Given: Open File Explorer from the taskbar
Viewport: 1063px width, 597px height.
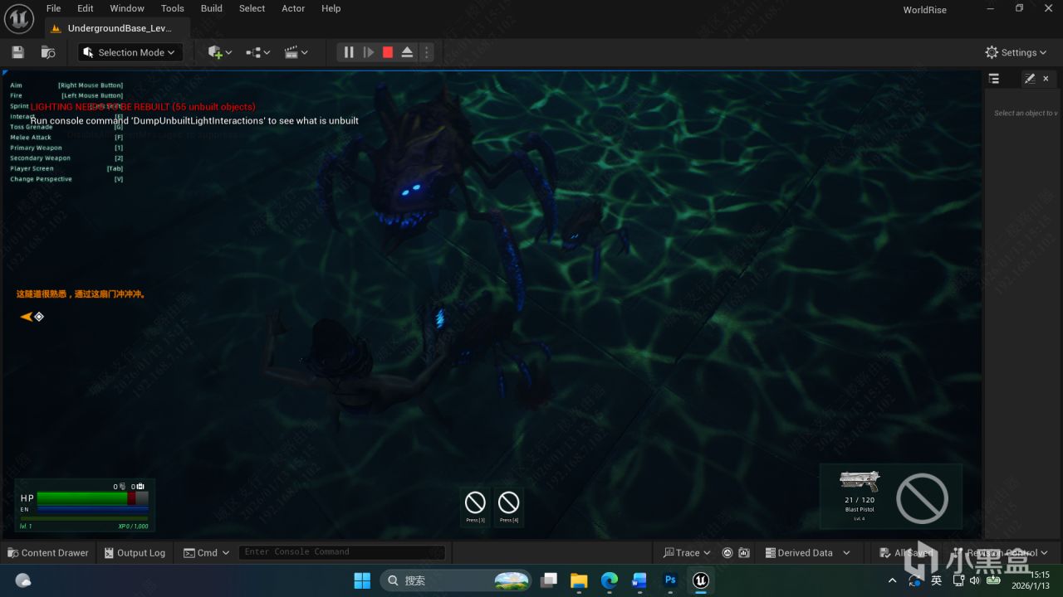Looking at the screenshot, I should click(579, 580).
